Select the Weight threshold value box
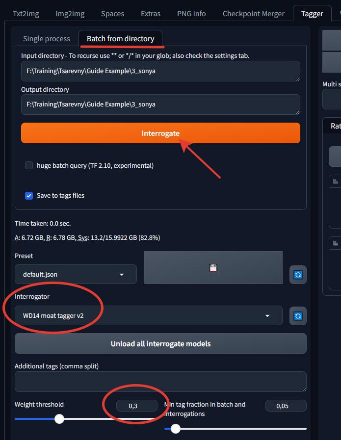The image size is (341, 440). pos(137,406)
